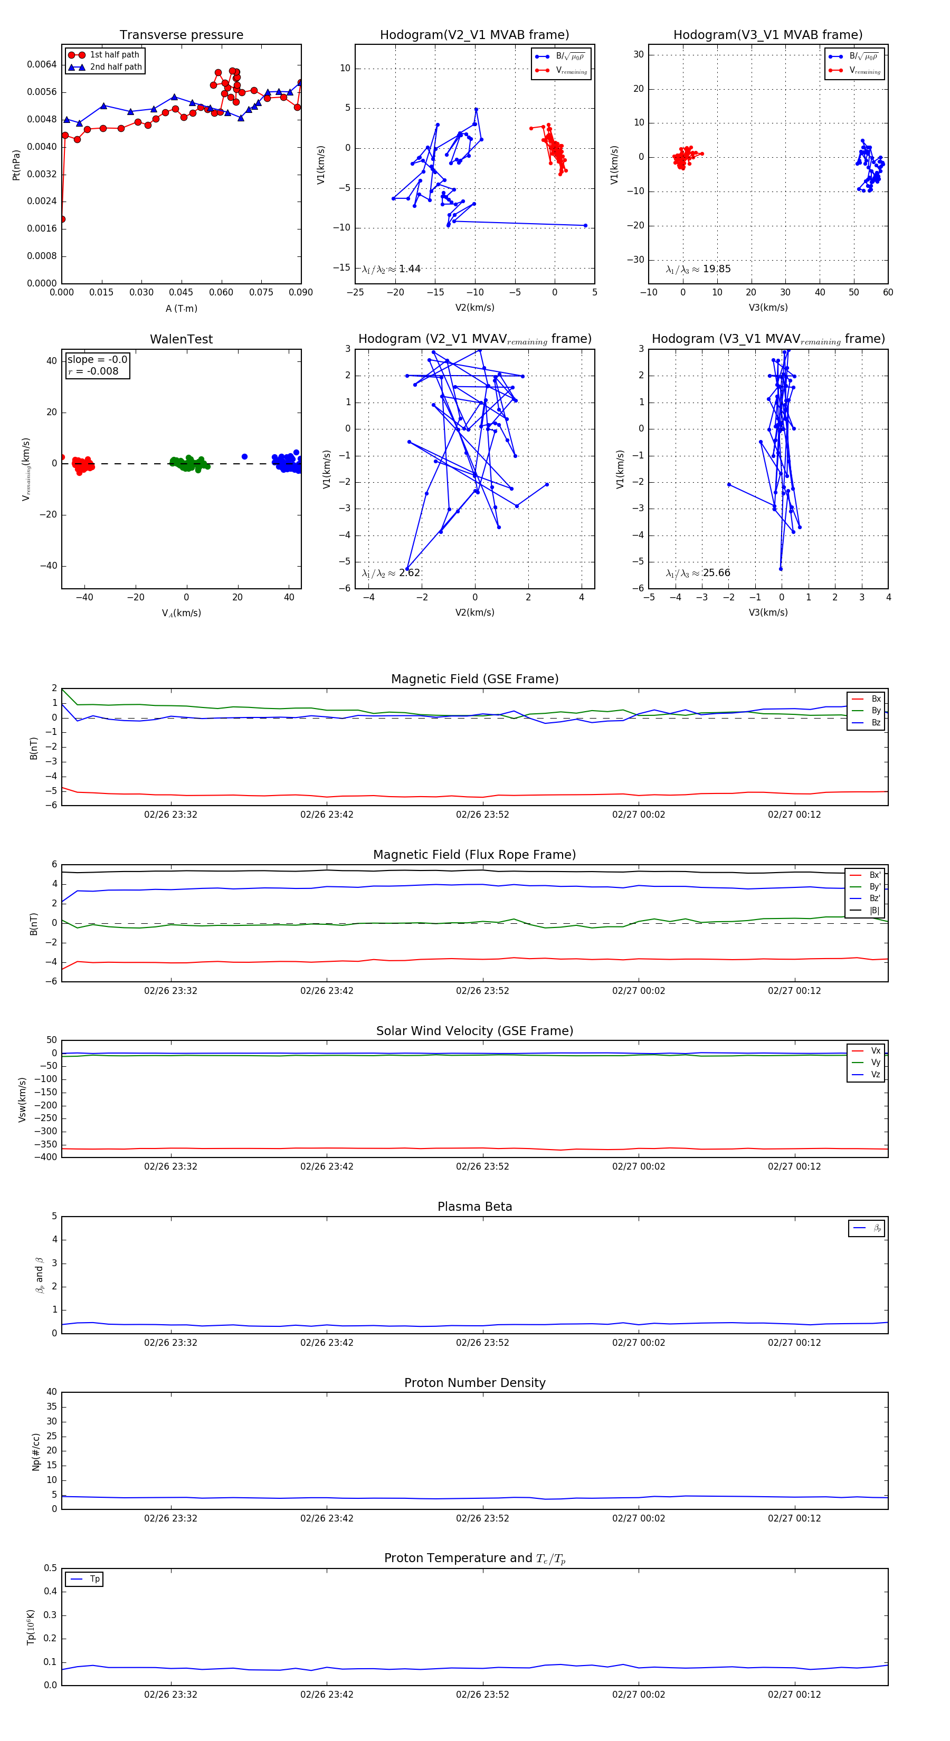Select the 'Tp' legend entry
Viewport: 950px width, 1741px height.
[84, 1580]
